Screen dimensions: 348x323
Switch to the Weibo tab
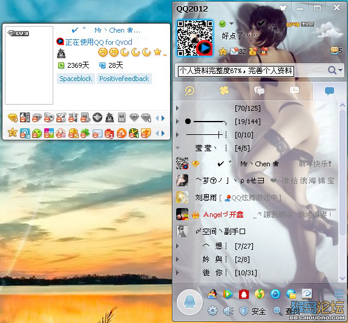[x=189, y=91]
